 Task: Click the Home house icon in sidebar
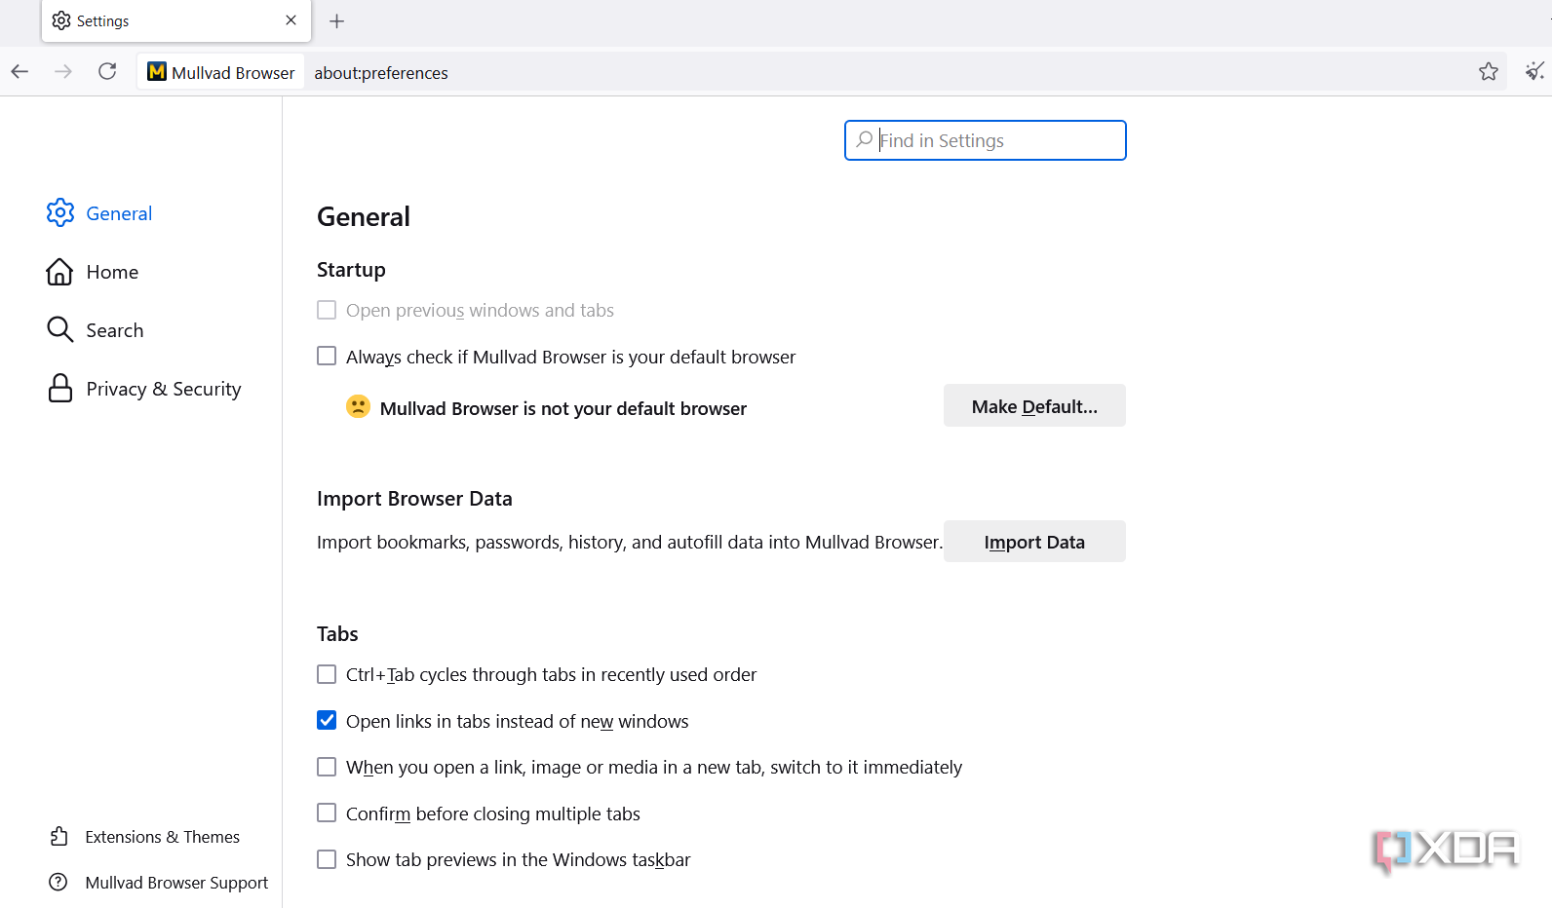coord(59,272)
